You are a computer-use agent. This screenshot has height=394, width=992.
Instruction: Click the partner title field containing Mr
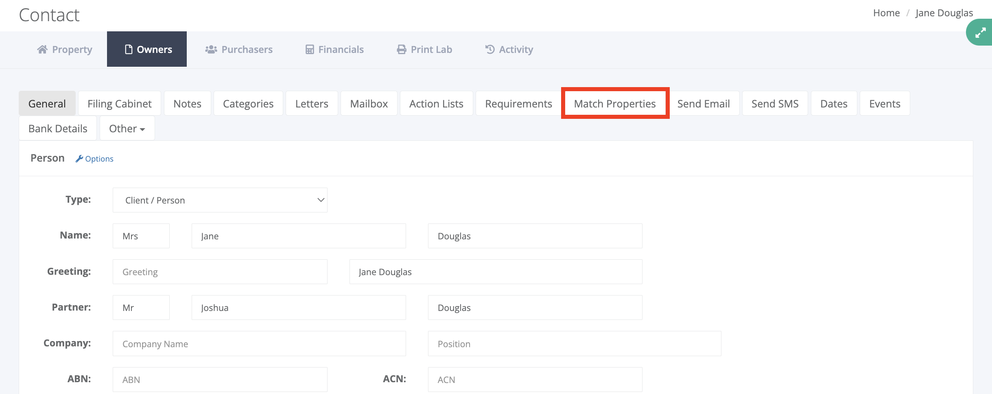(x=141, y=307)
